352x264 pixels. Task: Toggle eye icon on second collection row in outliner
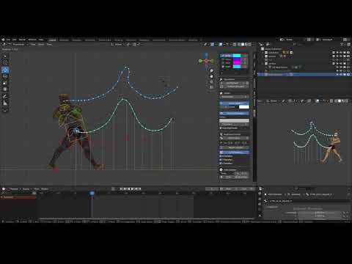(x=341, y=56)
